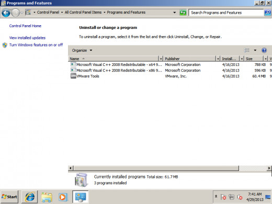Sort by Name column header

[x=114, y=59]
